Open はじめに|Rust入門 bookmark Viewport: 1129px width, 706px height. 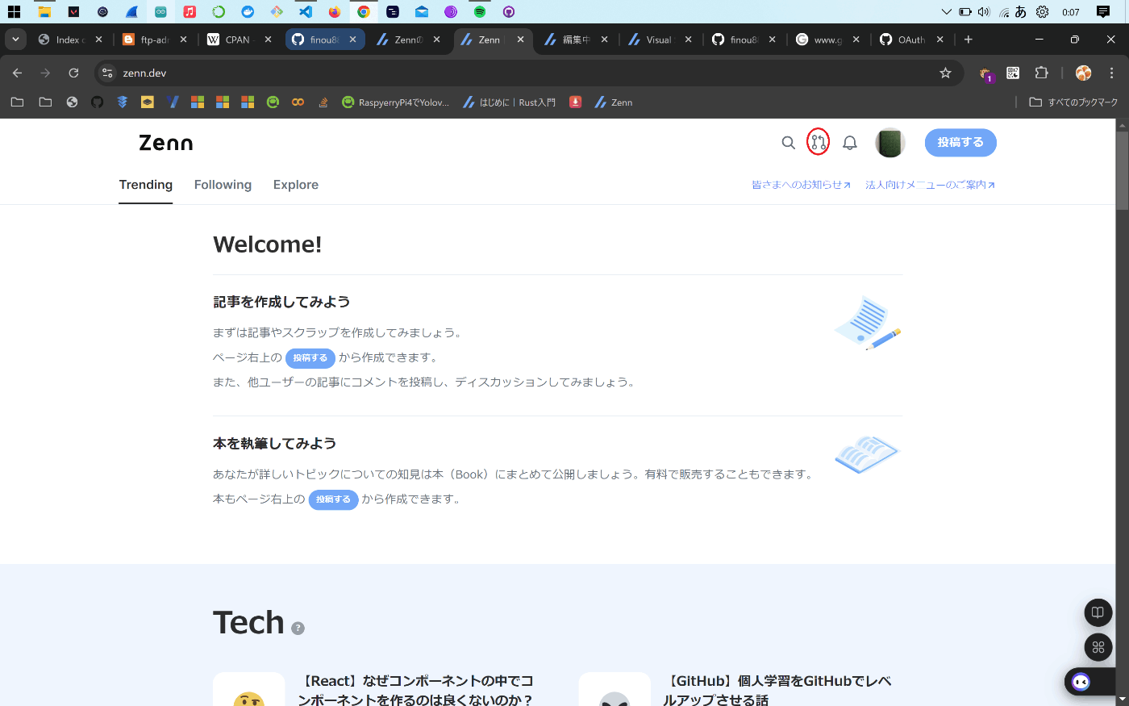(509, 102)
